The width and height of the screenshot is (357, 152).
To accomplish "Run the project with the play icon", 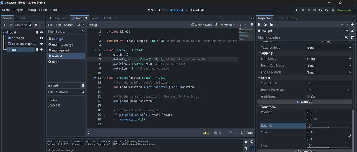I will pos(297,10).
